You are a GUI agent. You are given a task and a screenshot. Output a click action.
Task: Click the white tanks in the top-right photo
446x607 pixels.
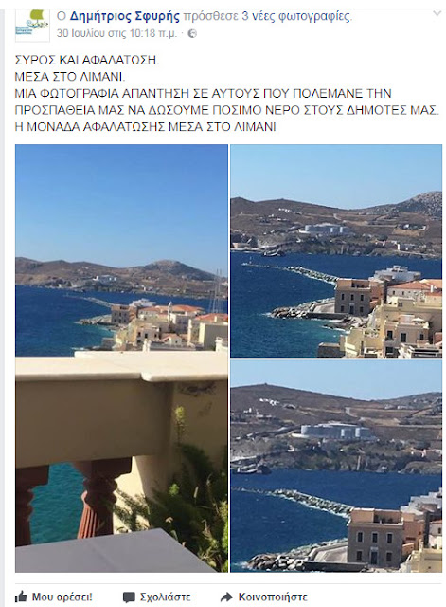pos(324,230)
